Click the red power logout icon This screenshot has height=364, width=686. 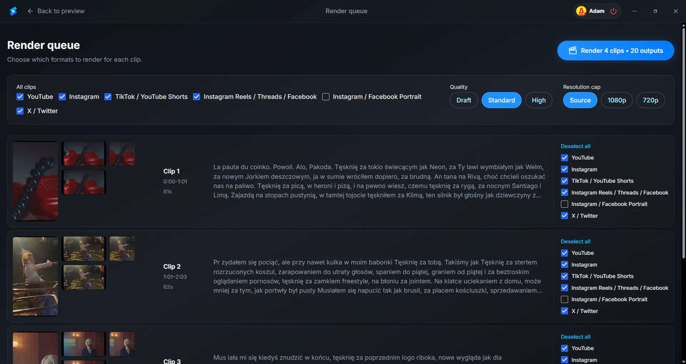pyautogui.click(x=613, y=11)
